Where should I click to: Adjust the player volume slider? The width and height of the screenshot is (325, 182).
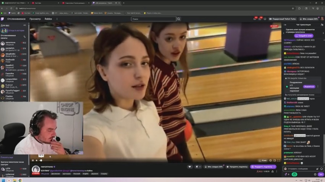45,160
